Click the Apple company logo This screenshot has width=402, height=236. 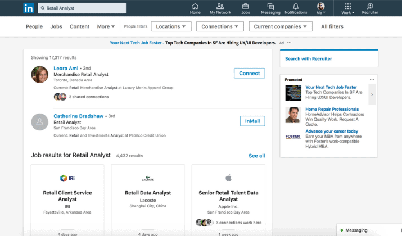(228, 178)
